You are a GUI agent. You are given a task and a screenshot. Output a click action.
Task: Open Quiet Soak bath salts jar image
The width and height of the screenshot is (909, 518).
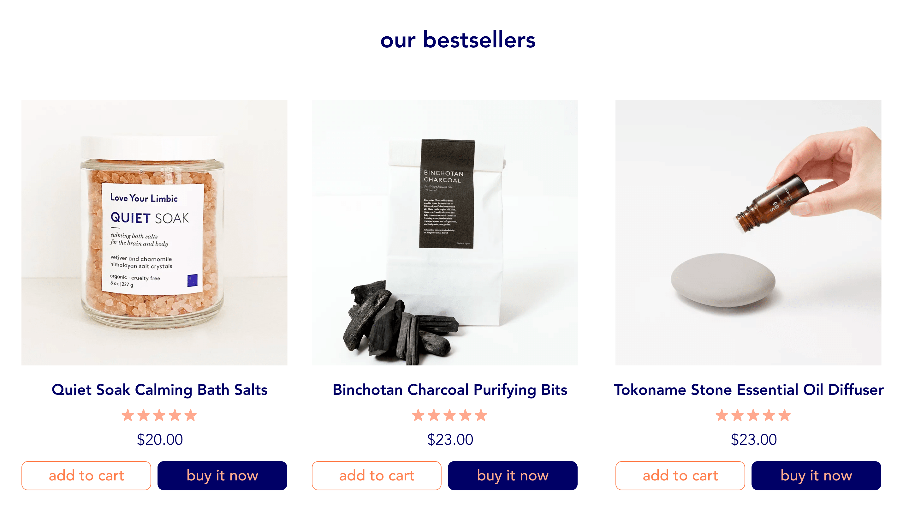[x=154, y=232]
